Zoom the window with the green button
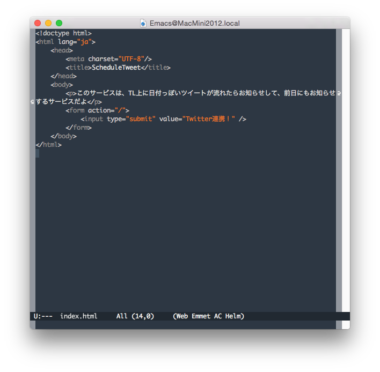Image resolution: width=380 pixels, height=372 pixels. (59, 23)
